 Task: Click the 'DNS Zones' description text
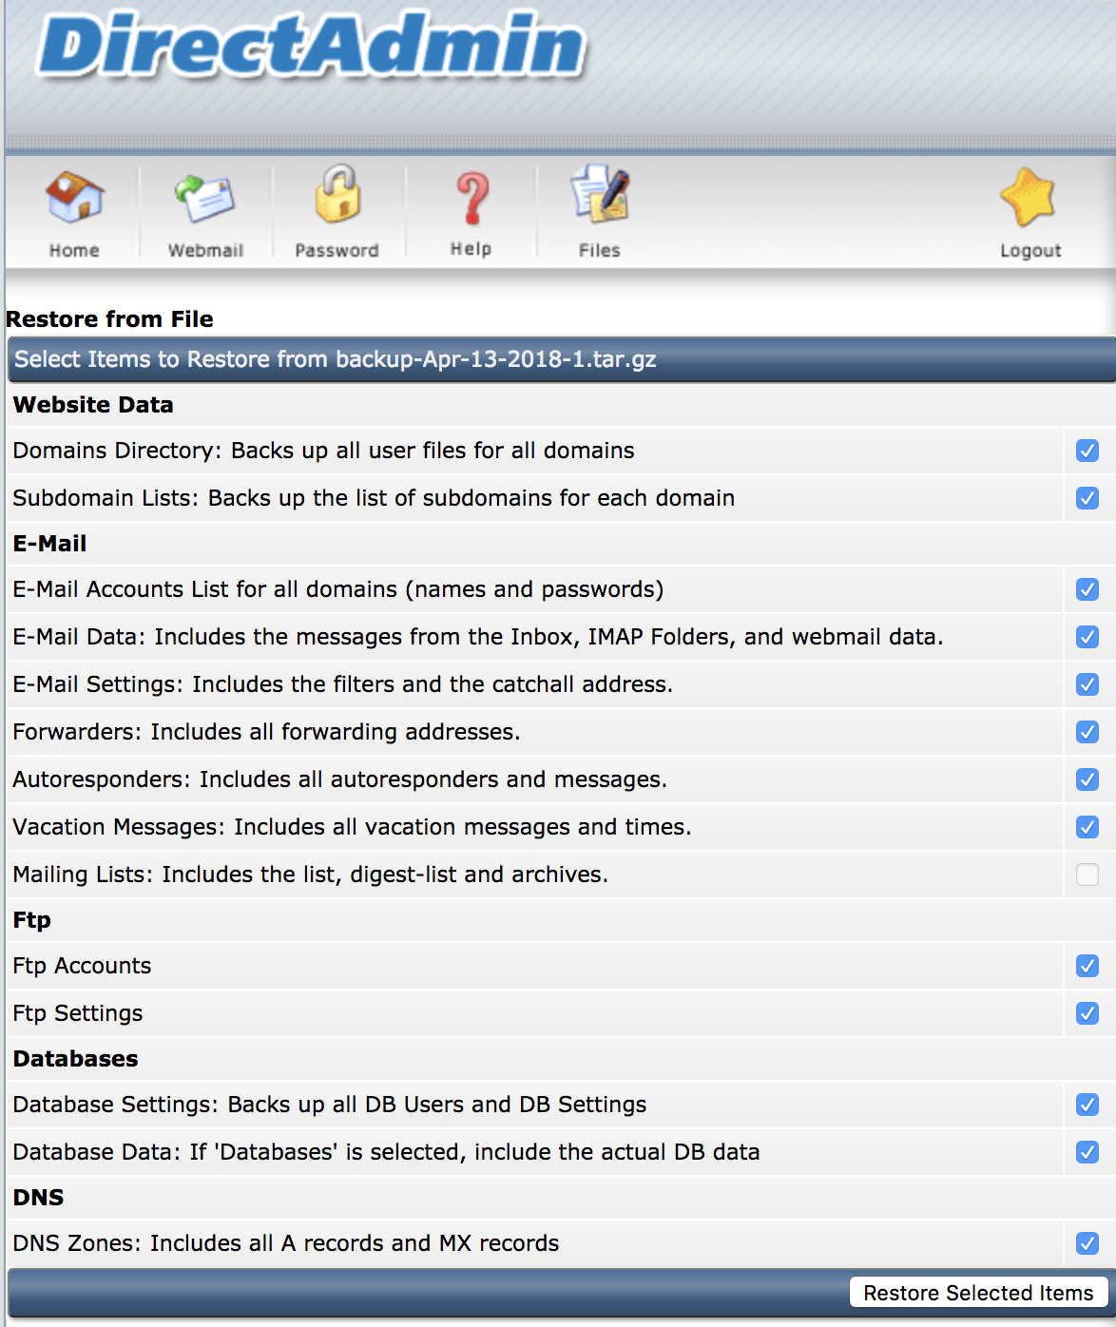point(286,1243)
